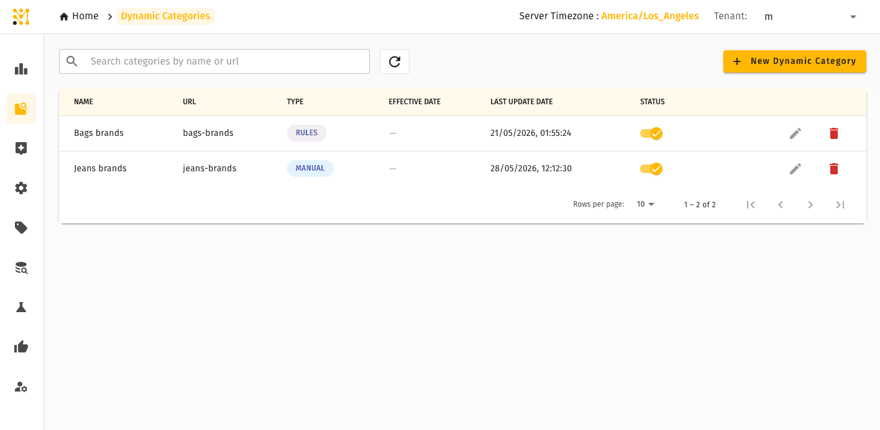880x430 pixels.
Task: Open the database search sidebar icon
Action: click(21, 267)
